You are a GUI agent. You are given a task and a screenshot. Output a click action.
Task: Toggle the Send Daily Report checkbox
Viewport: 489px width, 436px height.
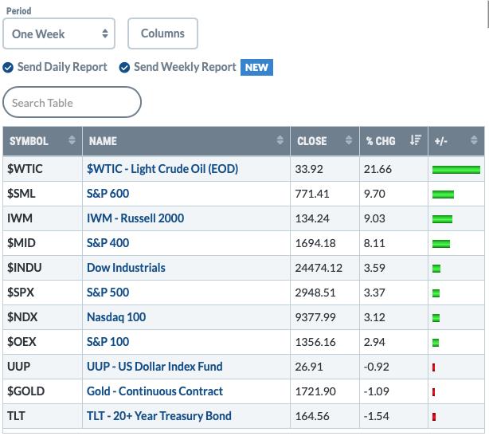coord(8,68)
